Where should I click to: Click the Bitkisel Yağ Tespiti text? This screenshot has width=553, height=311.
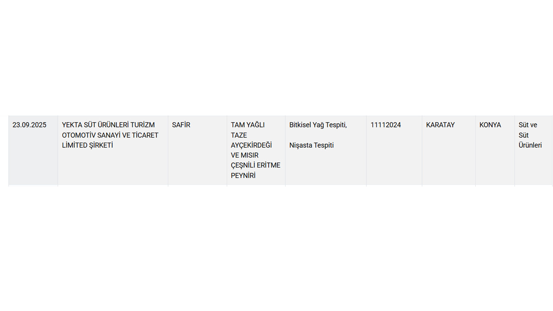click(318, 125)
